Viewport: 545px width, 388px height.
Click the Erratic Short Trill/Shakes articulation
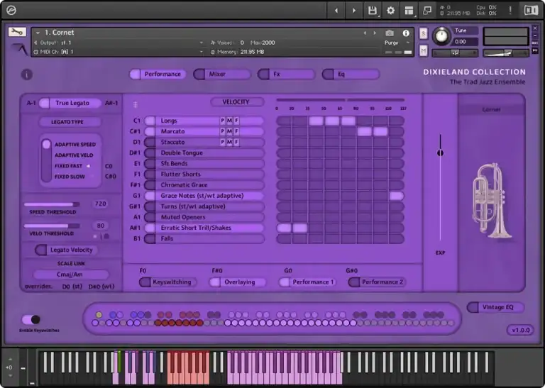pyautogui.click(x=204, y=228)
